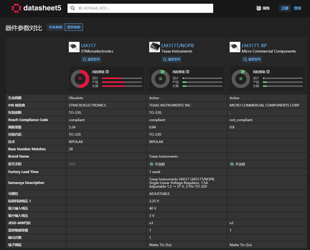
Task: Select the 'Base Number Matches' row label
Action: pos(27,149)
